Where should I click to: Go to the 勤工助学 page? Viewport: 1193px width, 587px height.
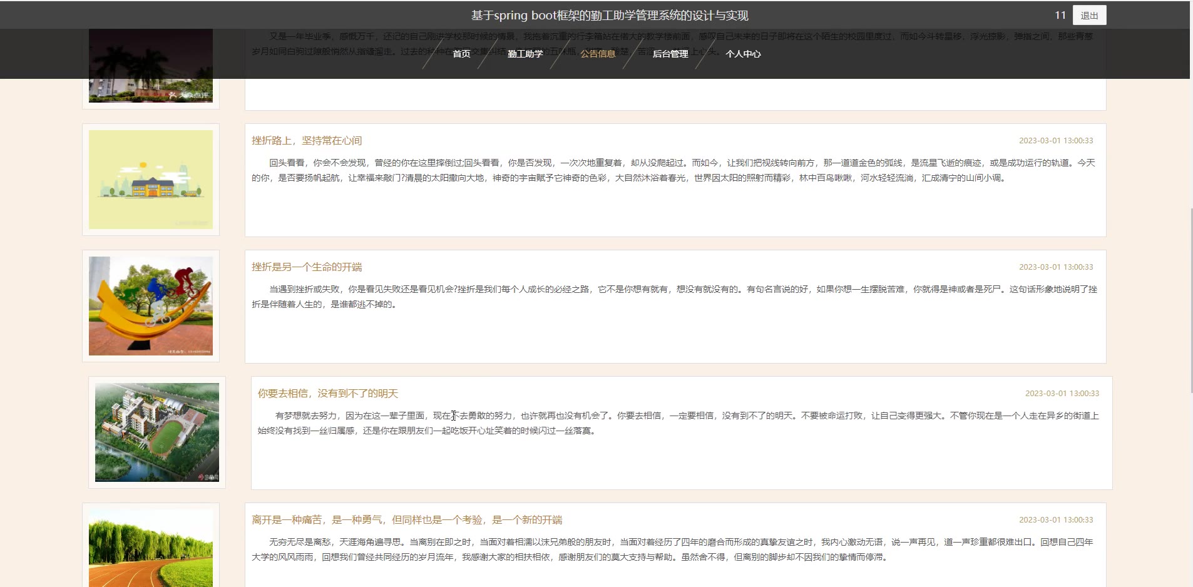525,54
